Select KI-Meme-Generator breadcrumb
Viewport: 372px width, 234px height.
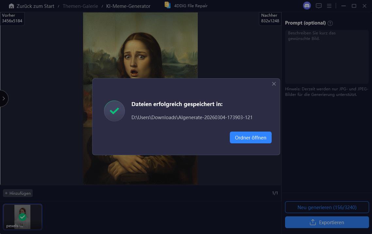128,6
